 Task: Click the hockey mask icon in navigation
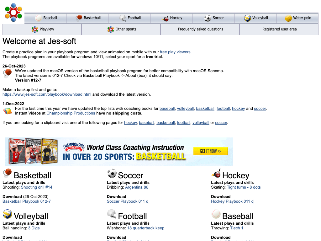coord(166,18)
